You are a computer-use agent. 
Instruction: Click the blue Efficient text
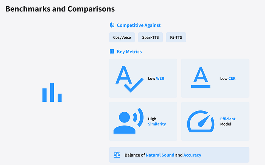[x=228, y=119]
